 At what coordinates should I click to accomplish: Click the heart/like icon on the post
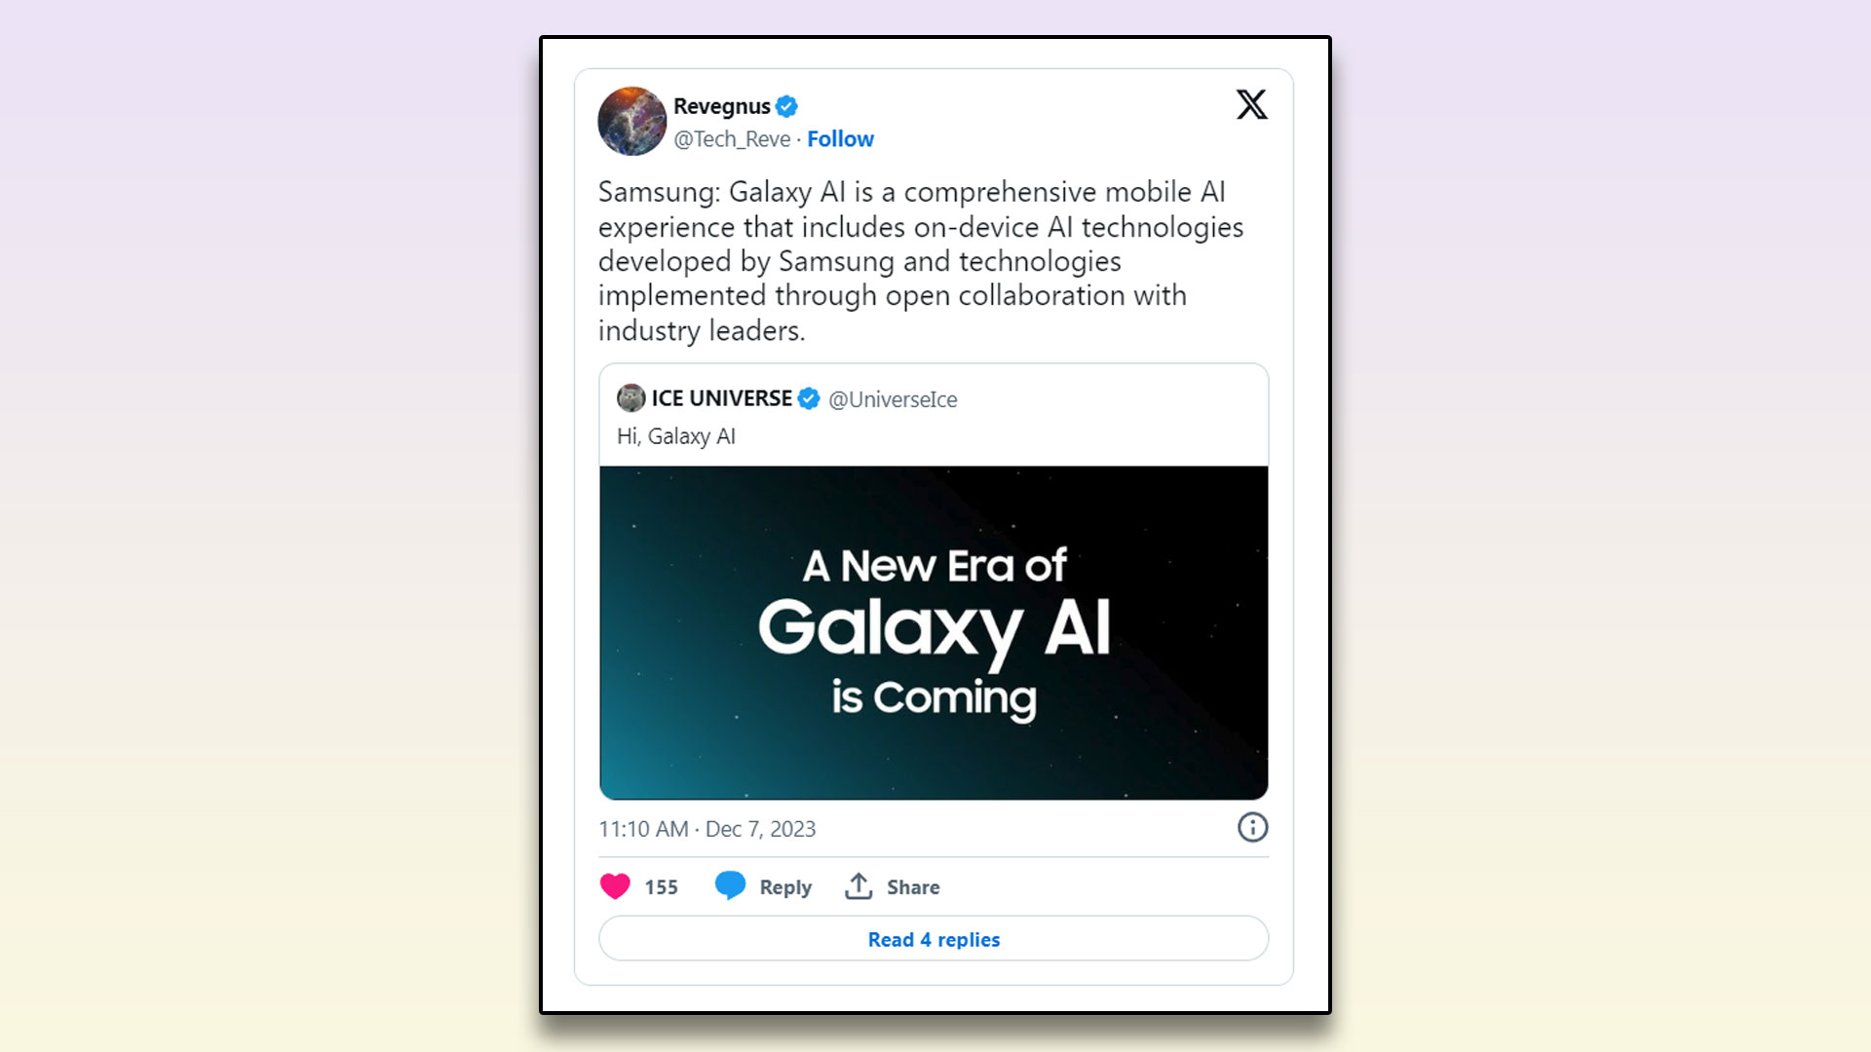pyautogui.click(x=617, y=886)
